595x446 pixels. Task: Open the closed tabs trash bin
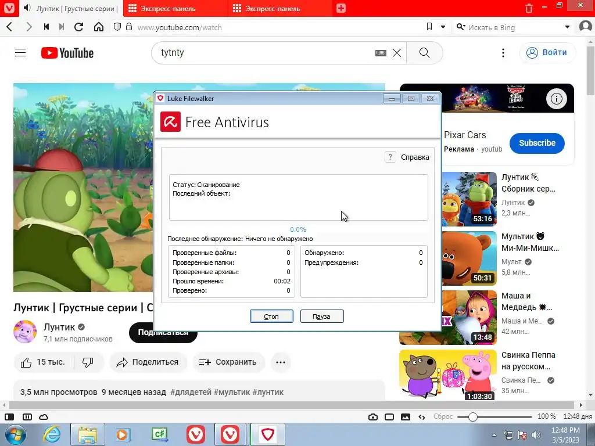[x=529, y=8]
